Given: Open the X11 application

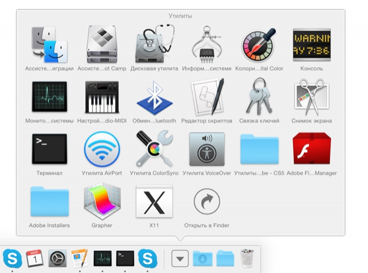Looking at the screenshot, I should [x=154, y=201].
